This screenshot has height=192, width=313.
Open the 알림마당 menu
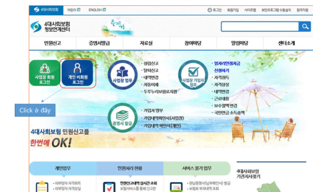240,43
